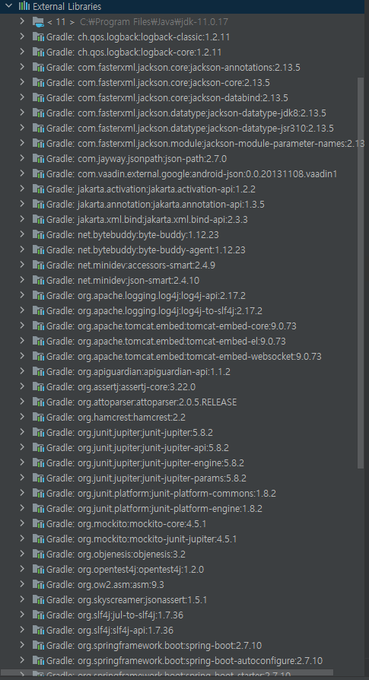Viewport: 369px width, 680px height.
Task: Click library icon for accessors-smart:2.4.9
Action: pos(39,265)
